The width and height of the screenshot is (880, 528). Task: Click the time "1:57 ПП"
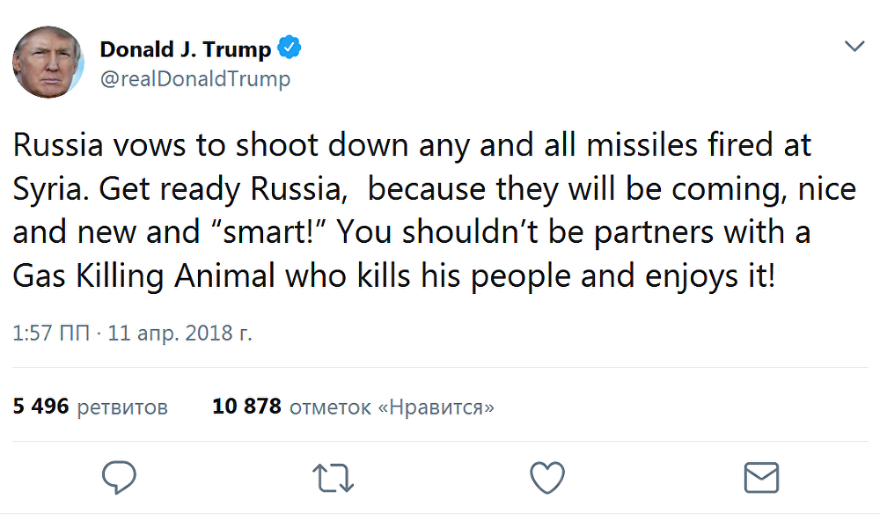50,334
